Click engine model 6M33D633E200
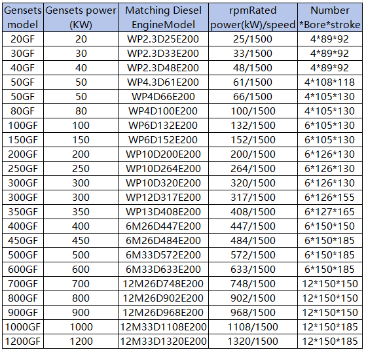This screenshot has height=352, width=366. [x=163, y=269]
